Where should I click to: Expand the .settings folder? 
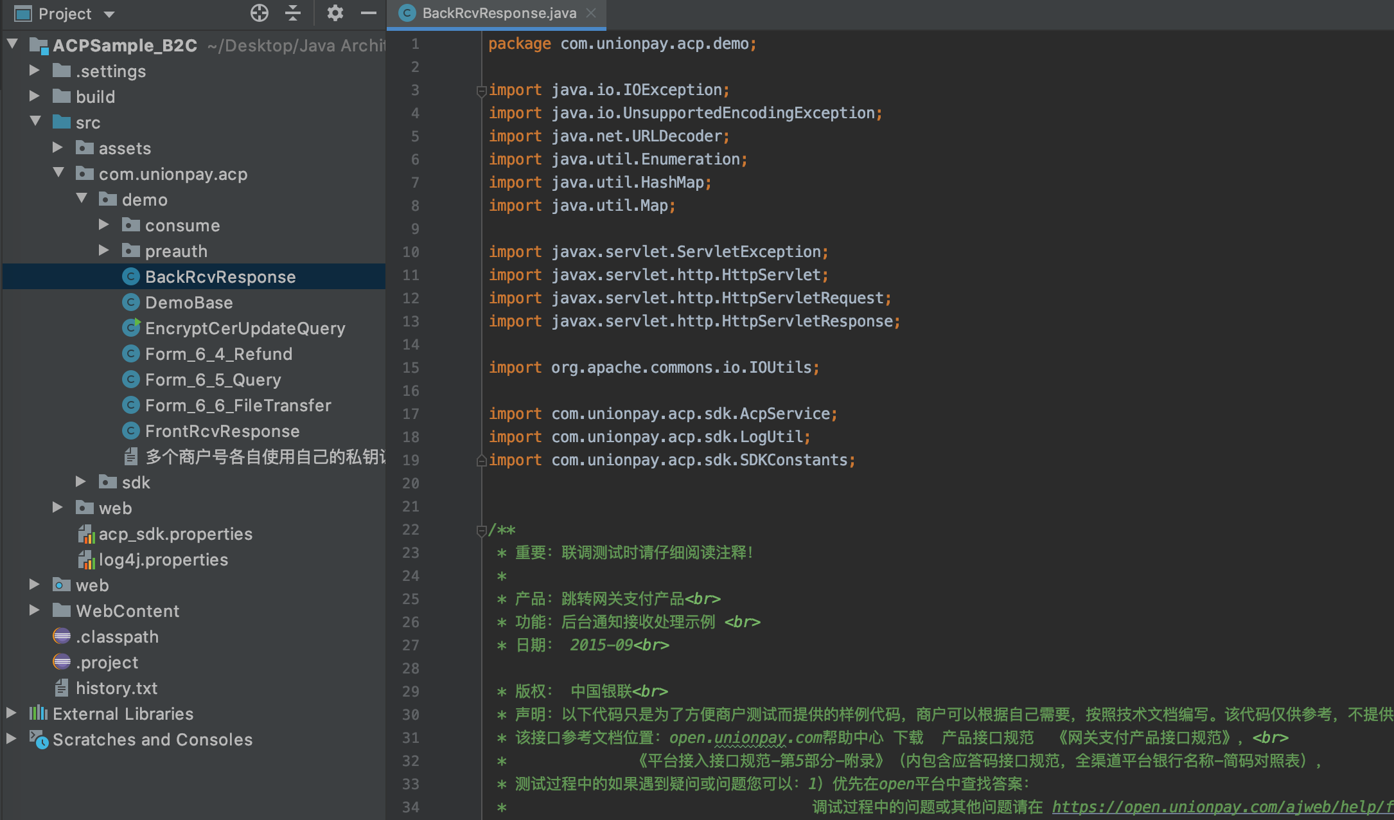pos(35,70)
